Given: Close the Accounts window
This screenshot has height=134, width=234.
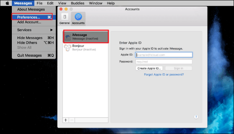Looking at the screenshot, I should [x=61, y=9].
